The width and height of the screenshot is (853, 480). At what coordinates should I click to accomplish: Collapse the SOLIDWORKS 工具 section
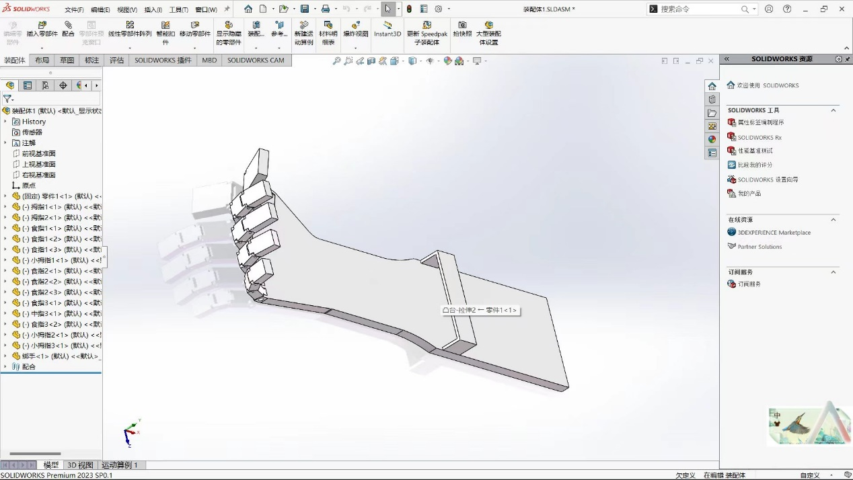point(833,110)
